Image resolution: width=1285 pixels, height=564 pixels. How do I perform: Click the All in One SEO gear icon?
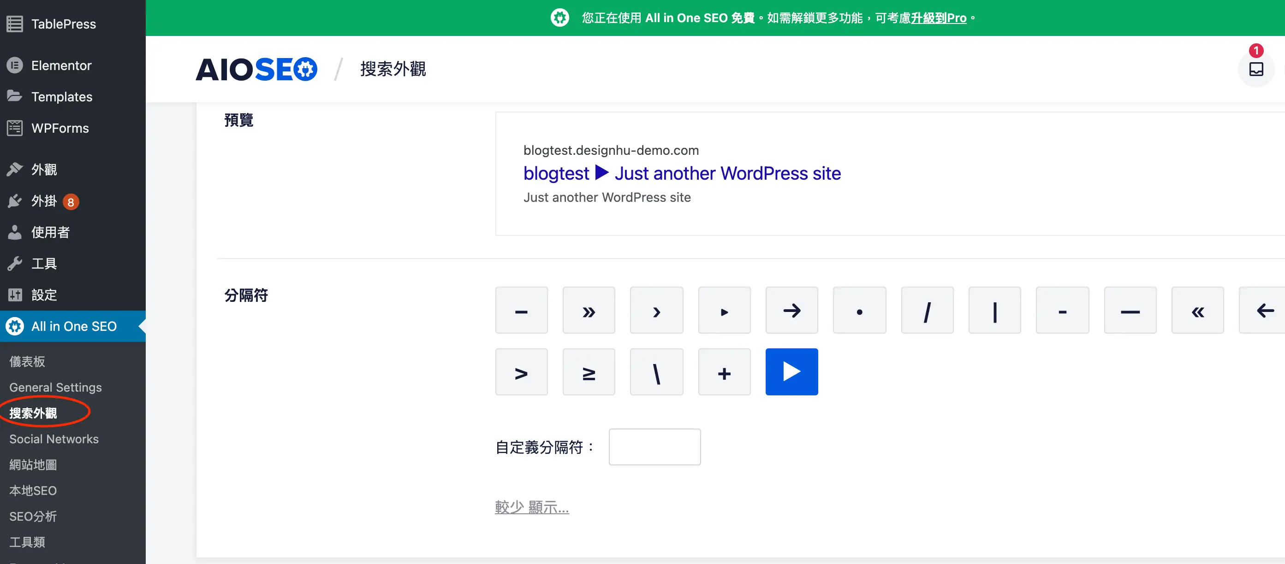[15, 326]
